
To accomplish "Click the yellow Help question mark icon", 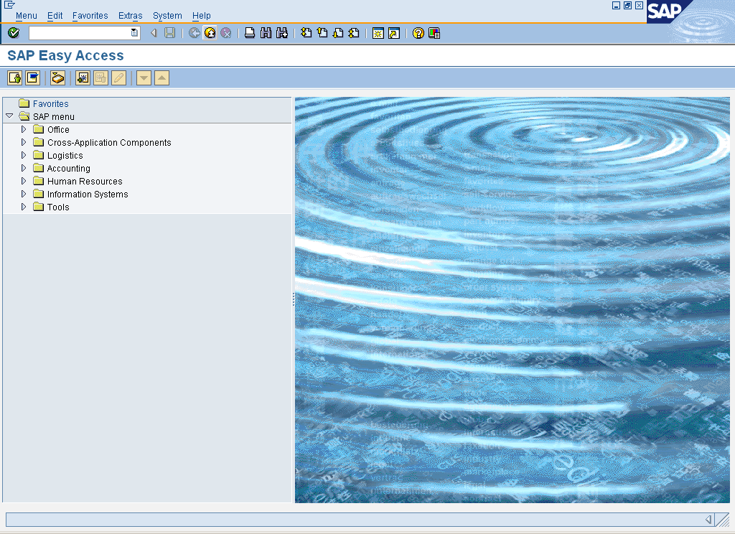I will [418, 33].
